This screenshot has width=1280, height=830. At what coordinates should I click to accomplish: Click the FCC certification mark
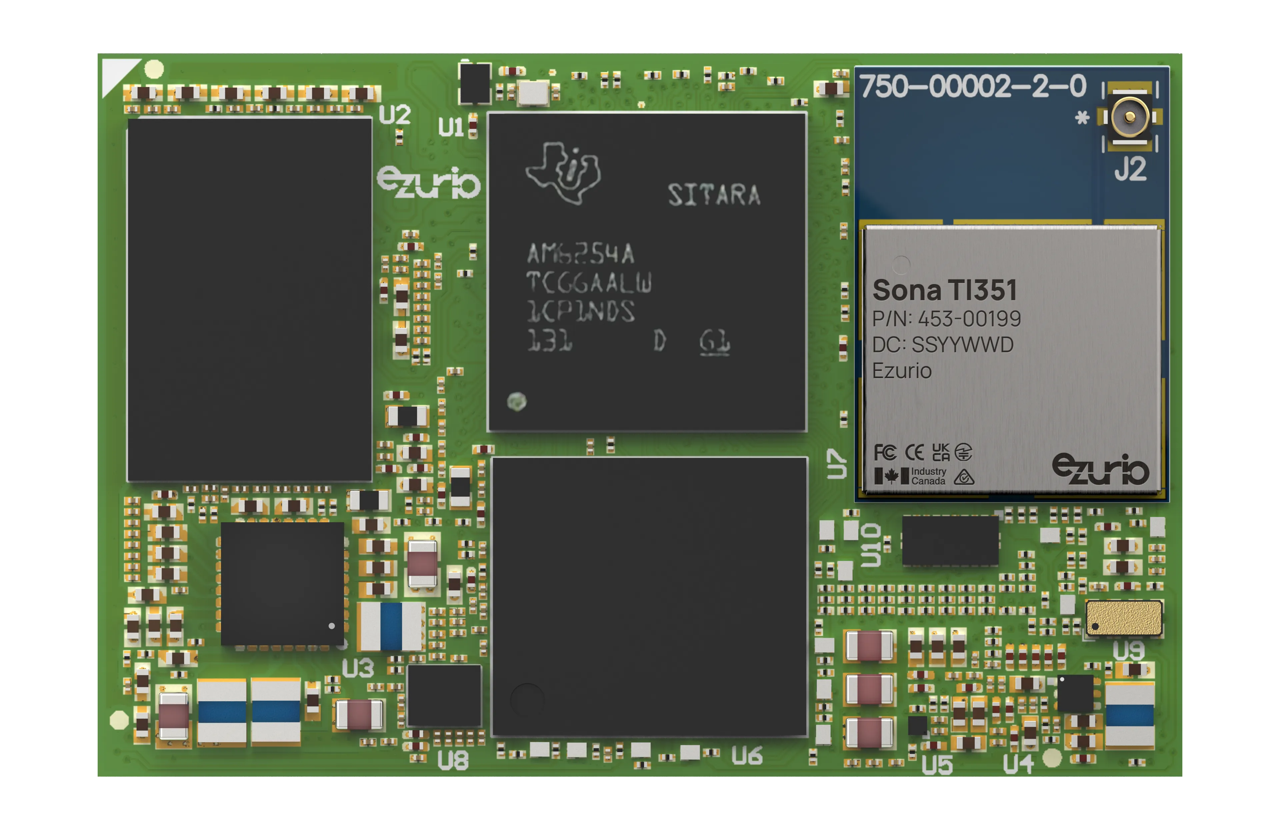click(885, 453)
